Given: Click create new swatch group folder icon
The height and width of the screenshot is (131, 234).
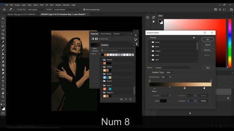Looking at the screenshot, I should [x=121, y=99].
